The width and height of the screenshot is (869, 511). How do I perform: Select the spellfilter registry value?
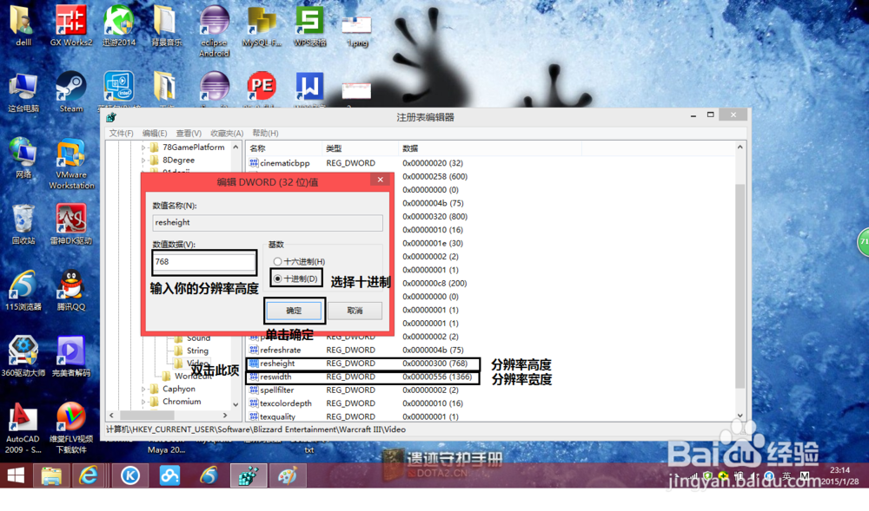pos(276,390)
